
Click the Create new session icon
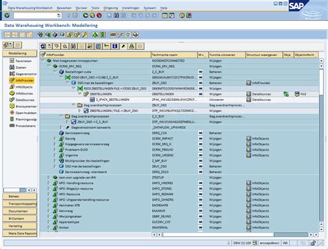(165, 16)
